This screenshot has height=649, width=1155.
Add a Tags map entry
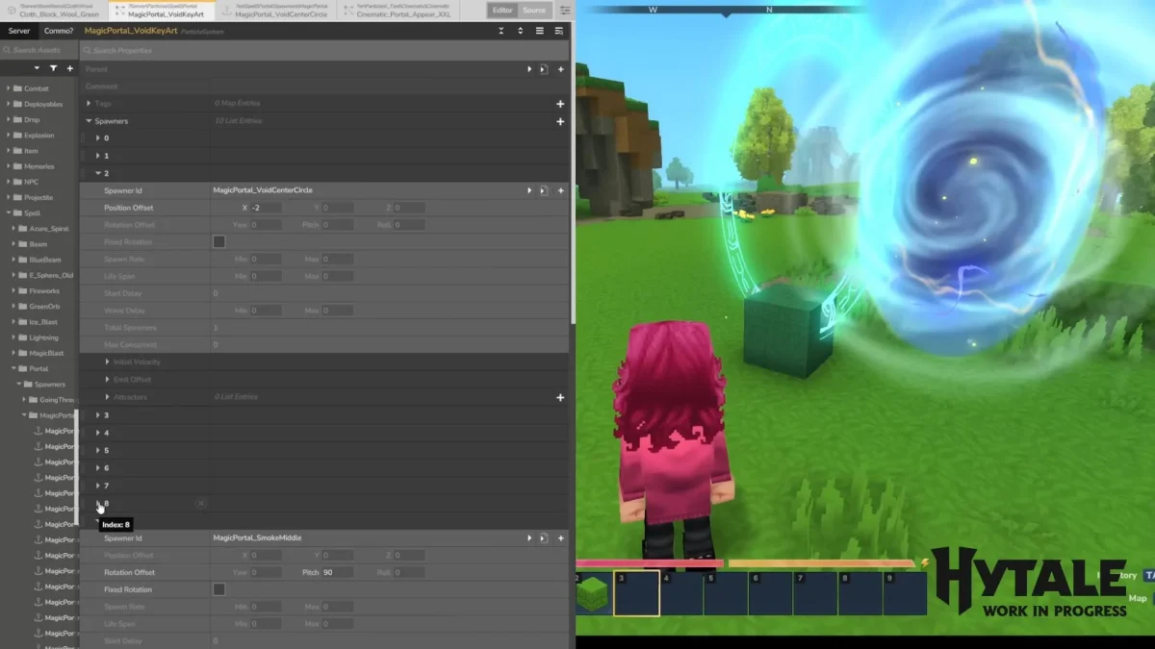click(x=560, y=104)
